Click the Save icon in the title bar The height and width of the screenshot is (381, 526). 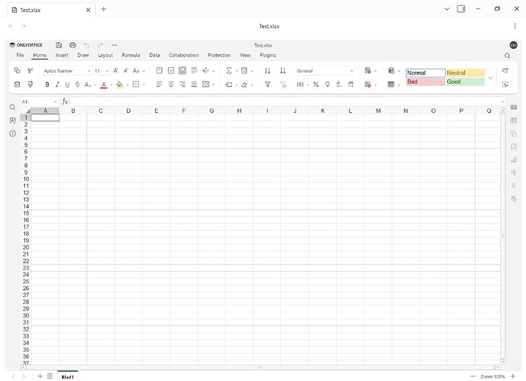[x=59, y=45]
